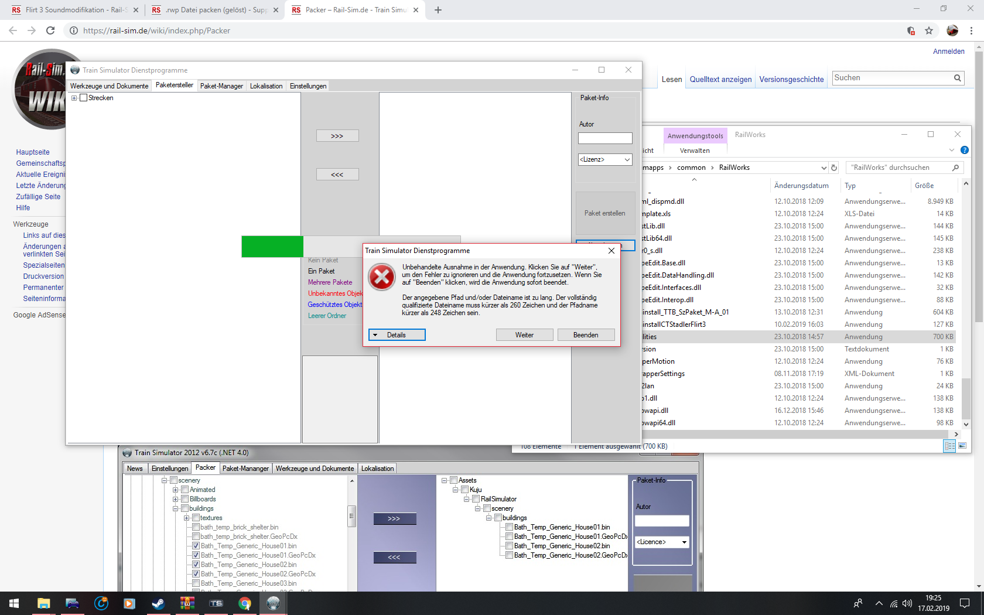The image size is (984, 615).
Task: Expand the Animated folder node
Action: point(175,490)
